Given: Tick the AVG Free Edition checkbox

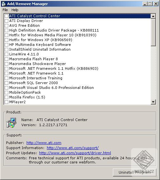Looking at the screenshot, I should 7,25.
